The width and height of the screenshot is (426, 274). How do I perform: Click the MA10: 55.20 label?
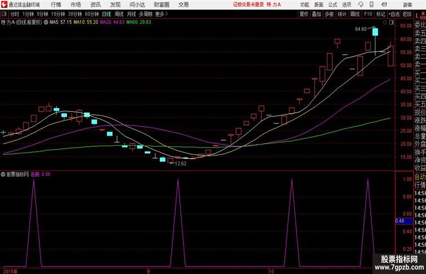(x=86, y=23)
